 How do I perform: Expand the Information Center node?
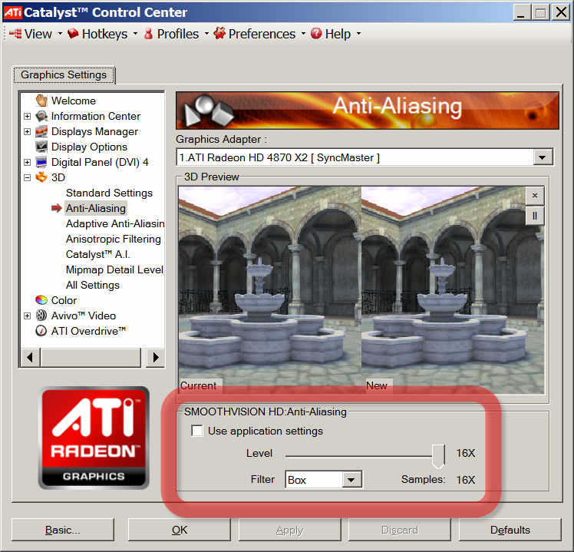pyautogui.click(x=27, y=116)
